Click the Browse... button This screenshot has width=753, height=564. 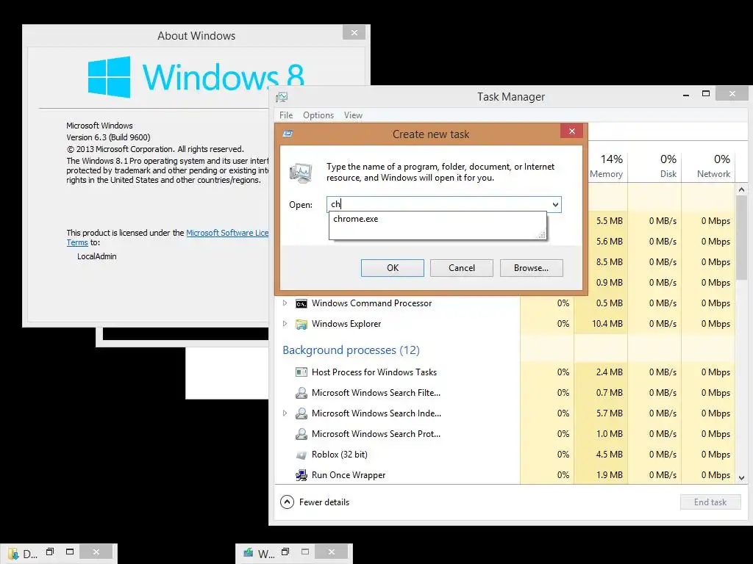point(531,268)
